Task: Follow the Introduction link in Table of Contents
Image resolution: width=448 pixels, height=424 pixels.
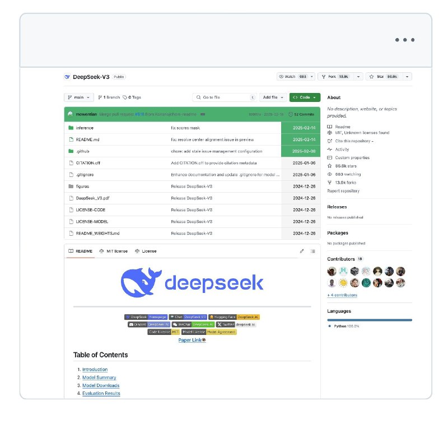Action: click(x=95, y=369)
